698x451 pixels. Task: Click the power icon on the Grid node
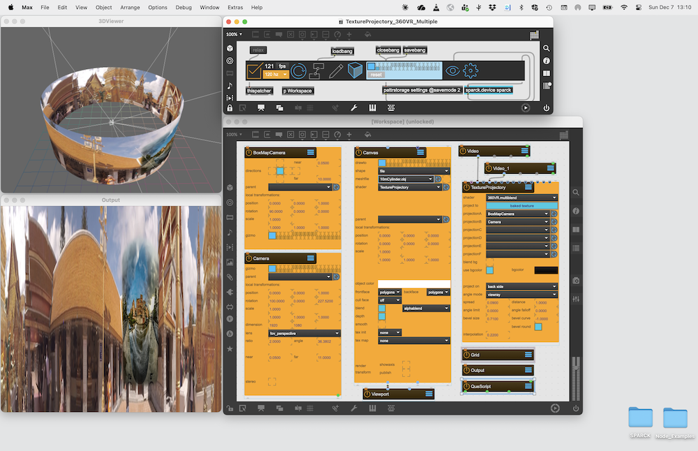[466, 355]
